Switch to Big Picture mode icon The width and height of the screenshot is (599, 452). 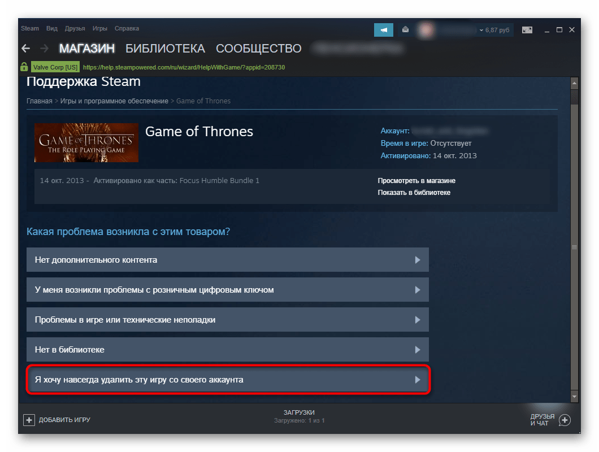(527, 30)
